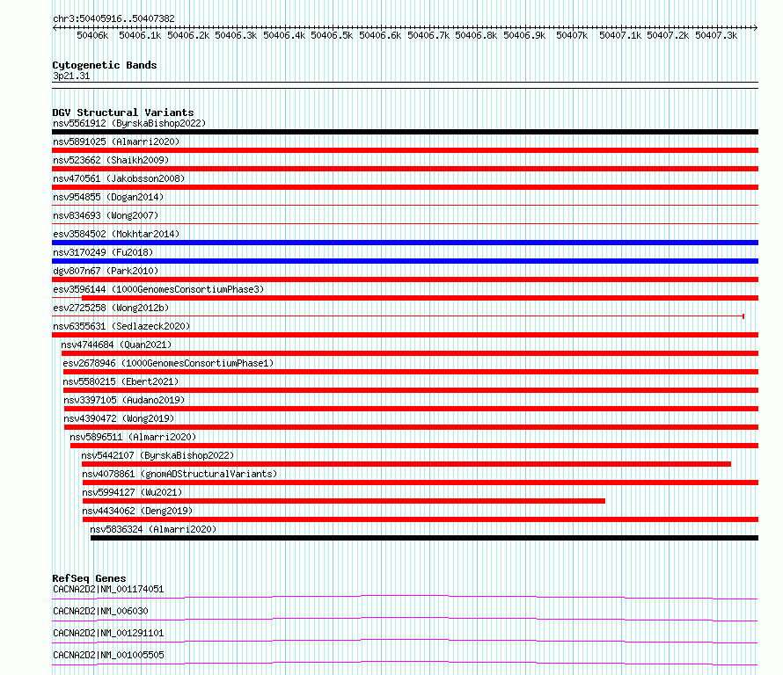Select the red bar under nsv523662

[405, 169]
